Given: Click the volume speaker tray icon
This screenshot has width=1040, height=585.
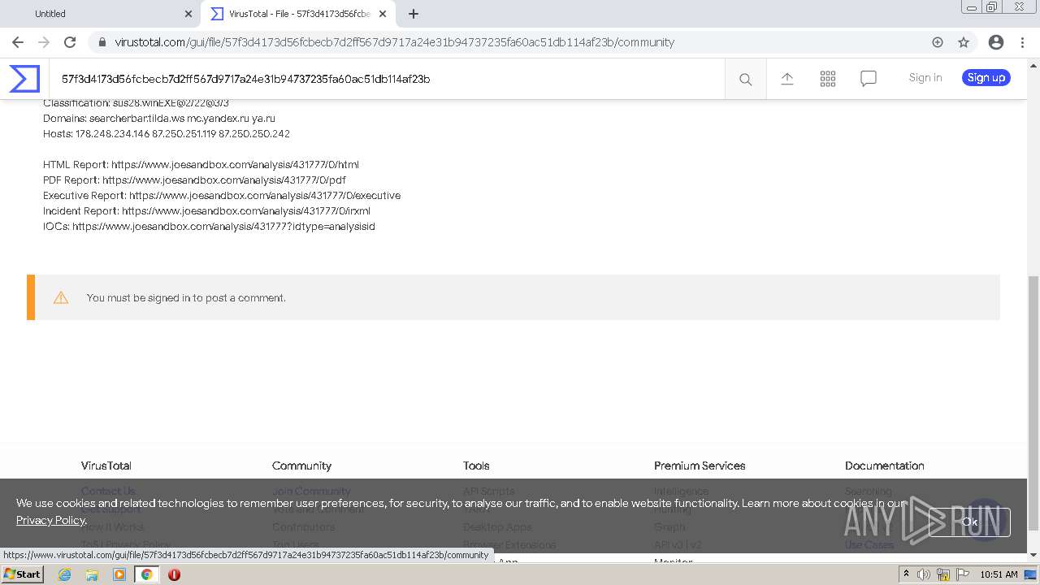Looking at the screenshot, I should tap(924, 574).
